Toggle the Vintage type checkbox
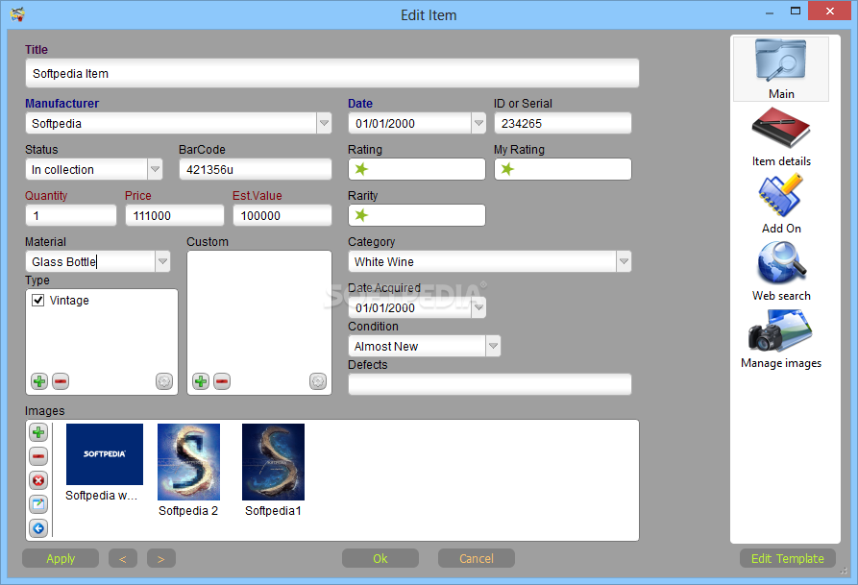Image resolution: width=858 pixels, height=585 pixels. [37, 300]
